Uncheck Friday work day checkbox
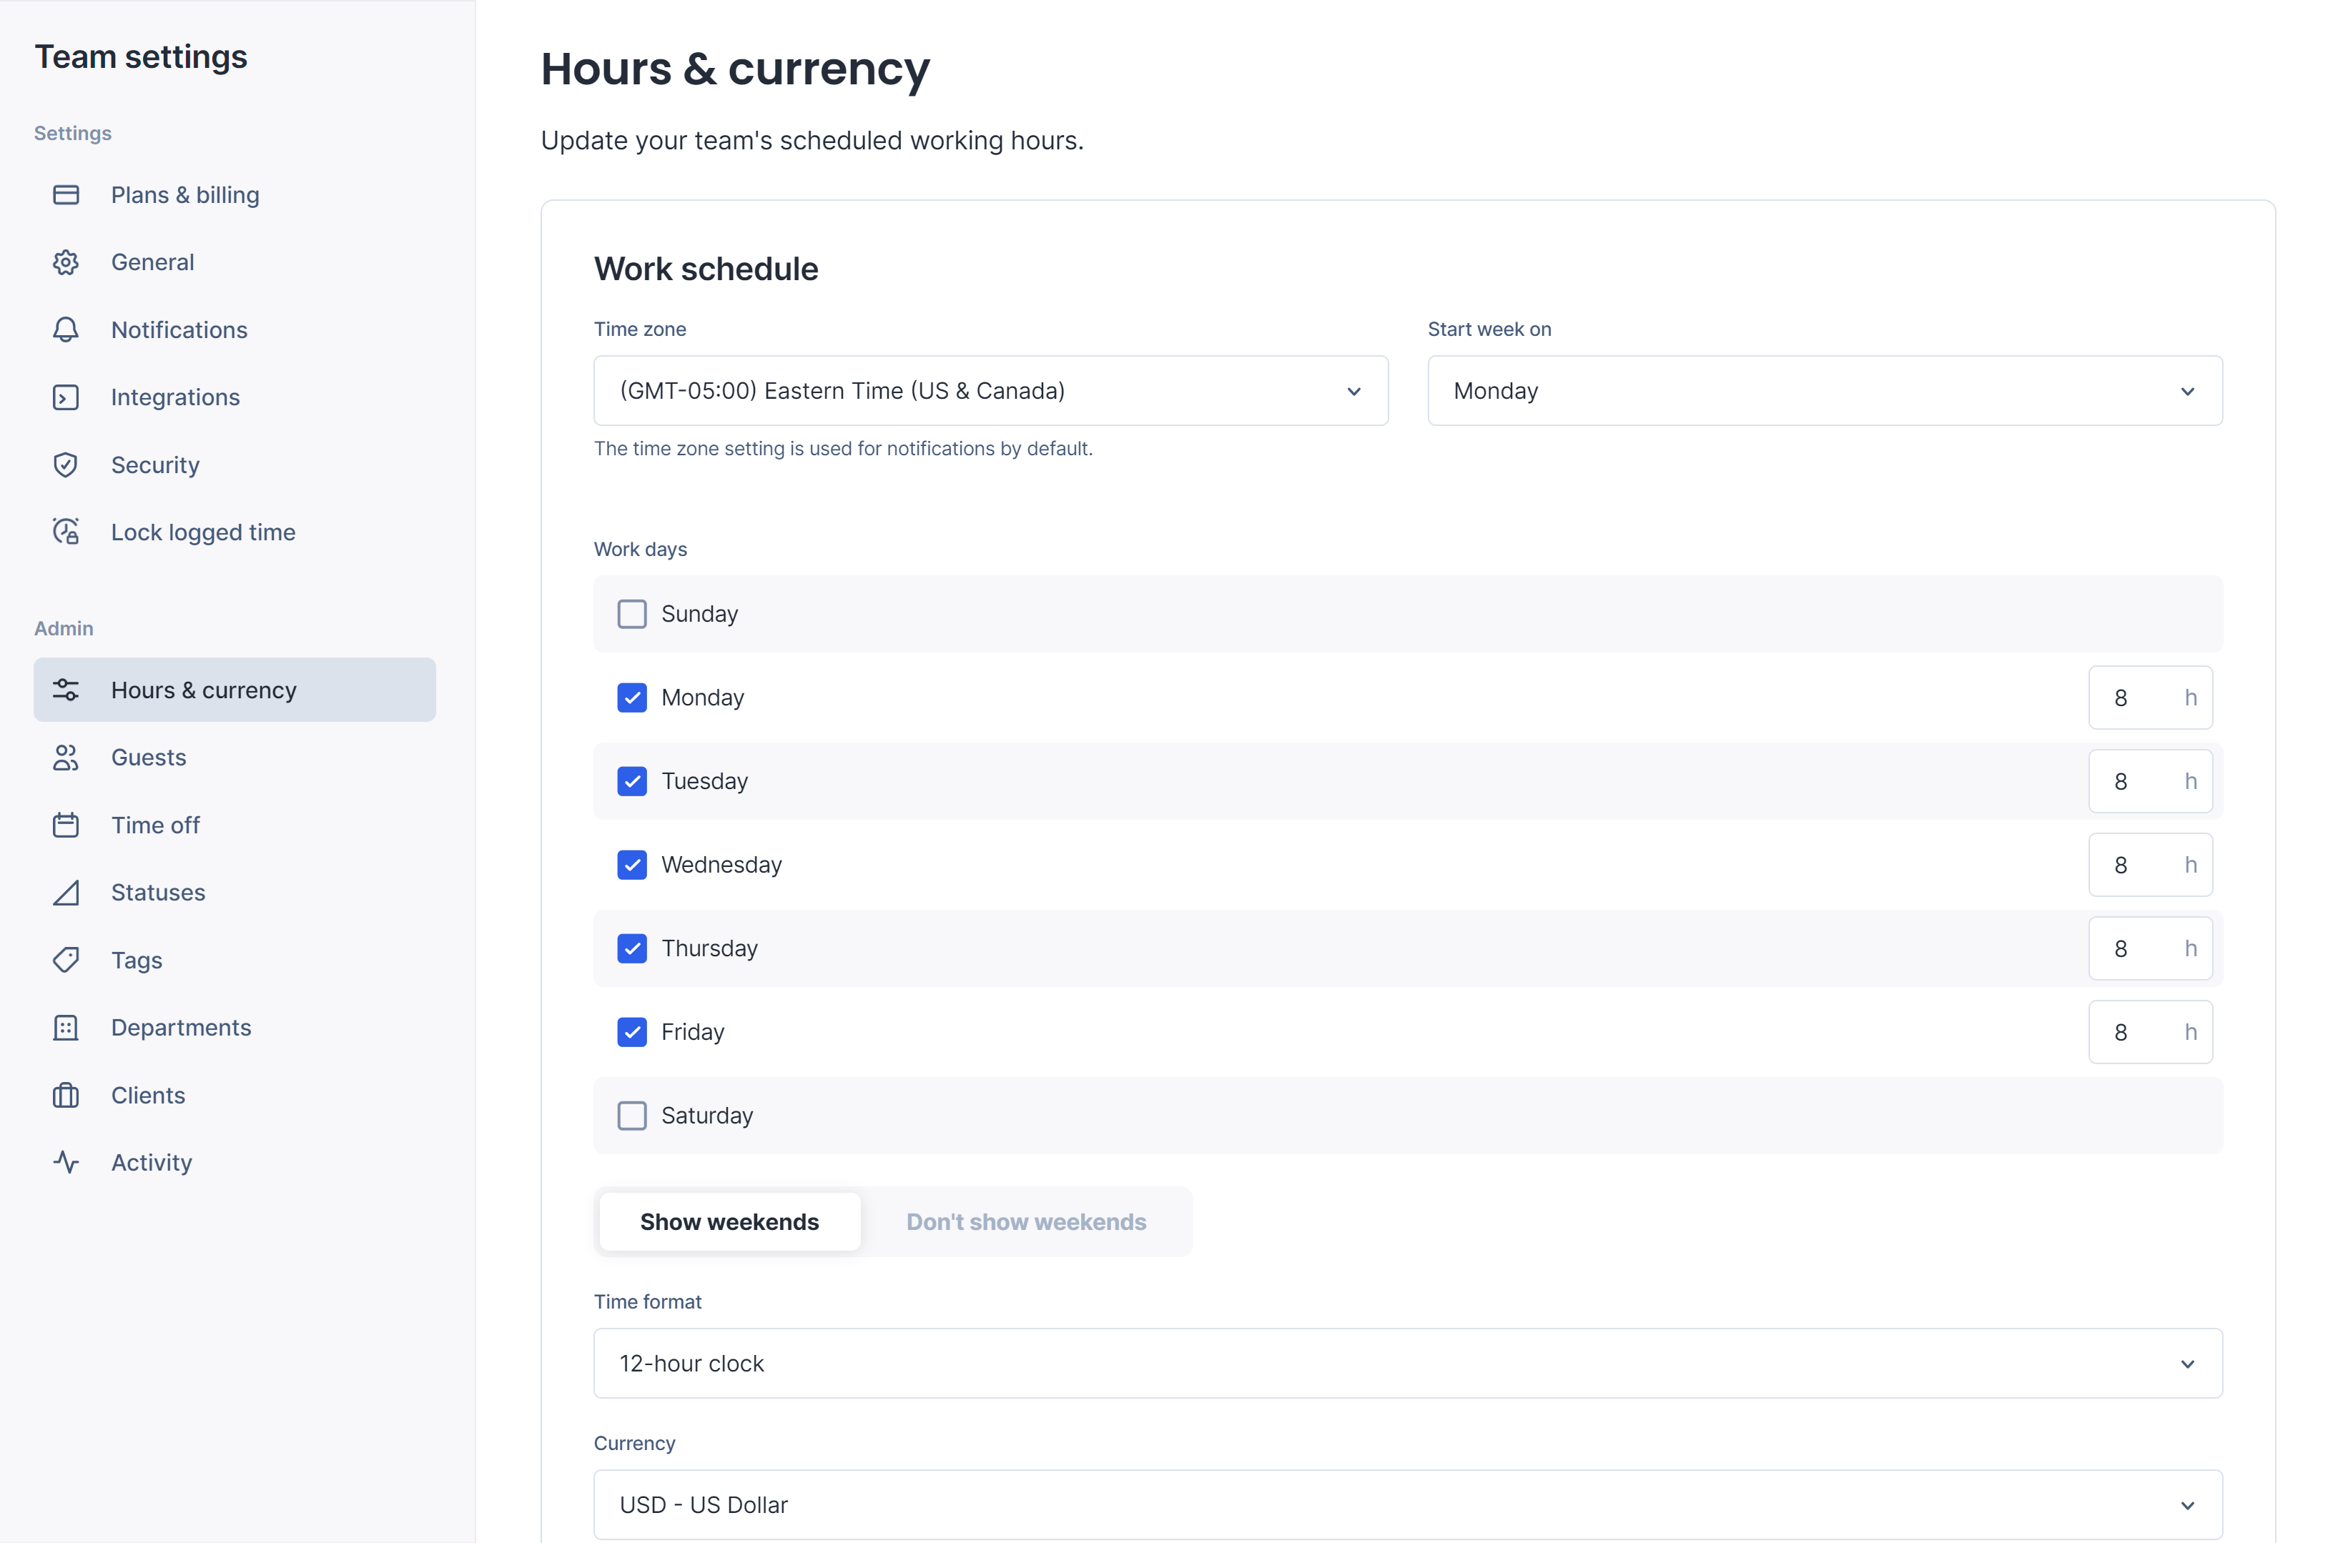 pyautogui.click(x=632, y=1032)
